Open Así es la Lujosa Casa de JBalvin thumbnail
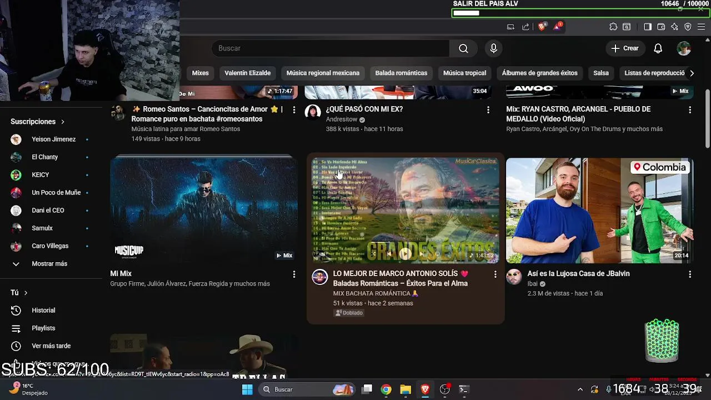 [600, 211]
